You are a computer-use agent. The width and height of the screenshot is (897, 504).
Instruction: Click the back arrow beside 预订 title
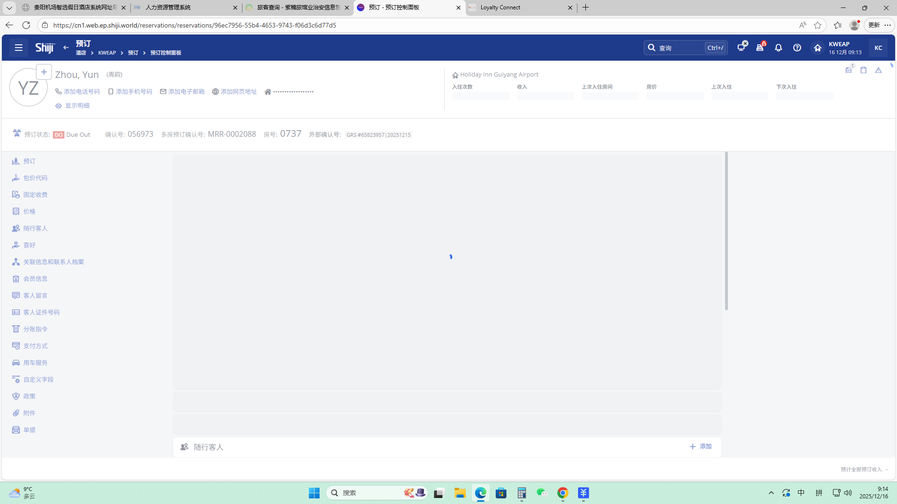(x=66, y=48)
